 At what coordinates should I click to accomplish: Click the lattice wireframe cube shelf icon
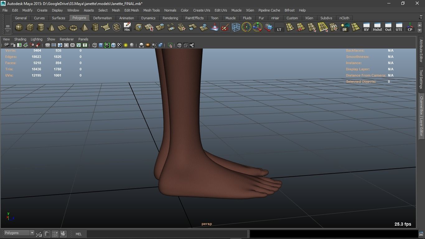pos(236,27)
